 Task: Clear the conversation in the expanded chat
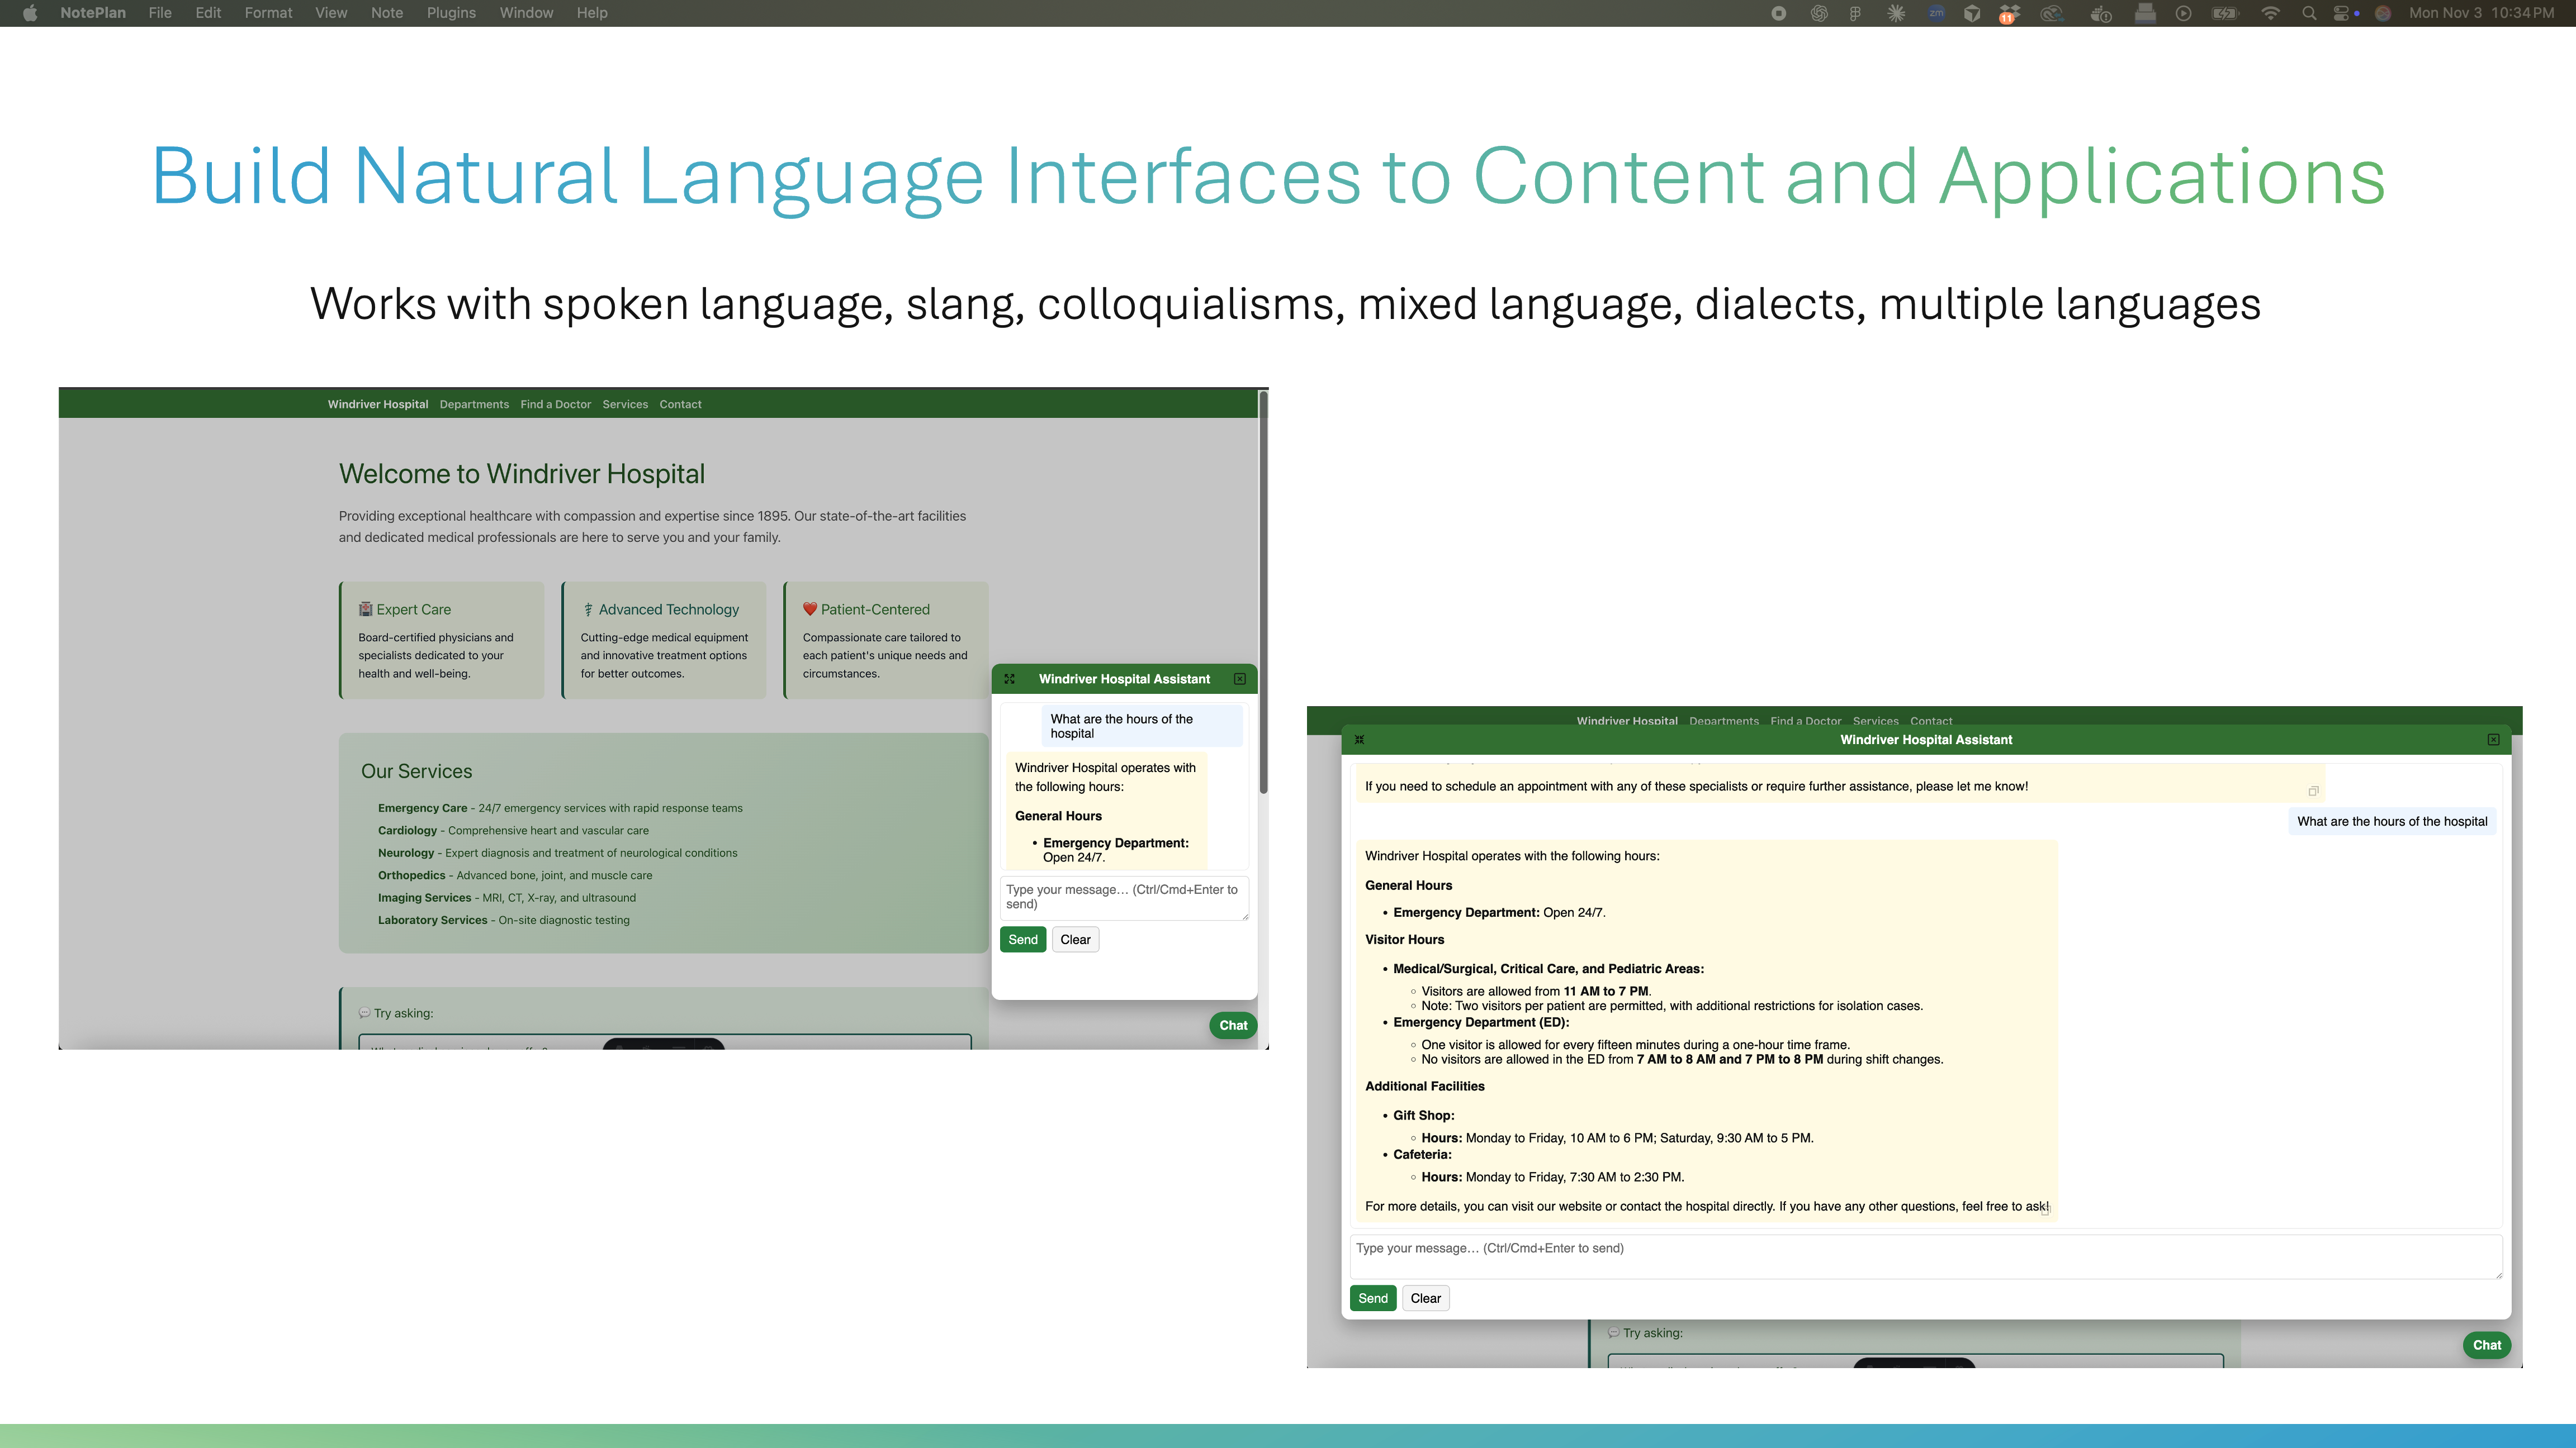click(1425, 1297)
